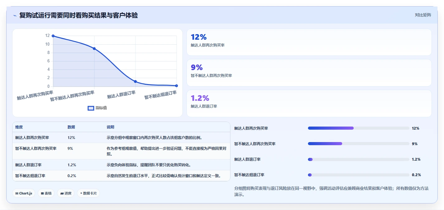Screen dimensions: 444x210
Task: Click the chart x-axis label 暂不触达组退订率
Action: [161, 95]
